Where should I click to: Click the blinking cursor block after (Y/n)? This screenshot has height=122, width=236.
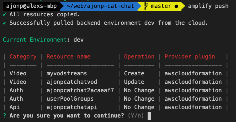coord(149,116)
